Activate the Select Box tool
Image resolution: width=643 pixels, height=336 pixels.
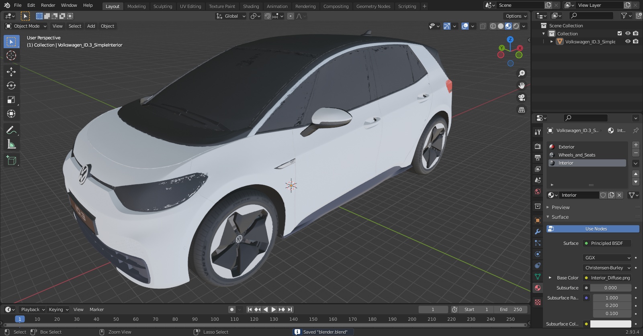pos(11,42)
